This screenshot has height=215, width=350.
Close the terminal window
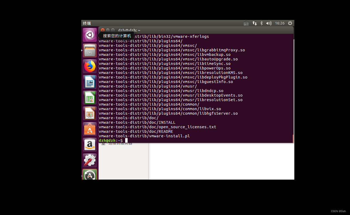103,30
